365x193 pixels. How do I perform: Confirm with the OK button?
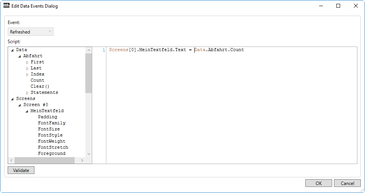[319, 183]
